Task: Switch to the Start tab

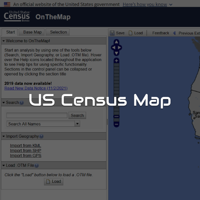Action: (x=10, y=32)
